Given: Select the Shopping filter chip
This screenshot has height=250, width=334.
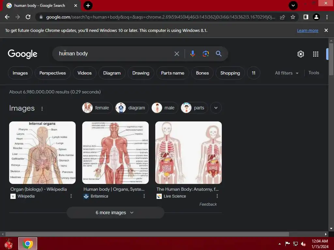Looking at the screenshot, I should [x=230, y=73].
